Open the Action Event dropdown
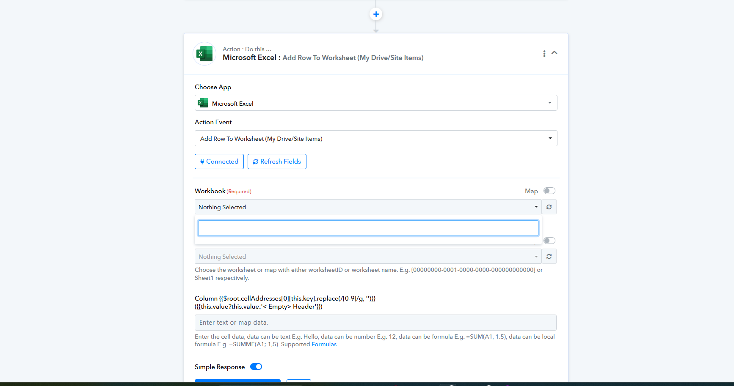 pyautogui.click(x=376, y=138)
